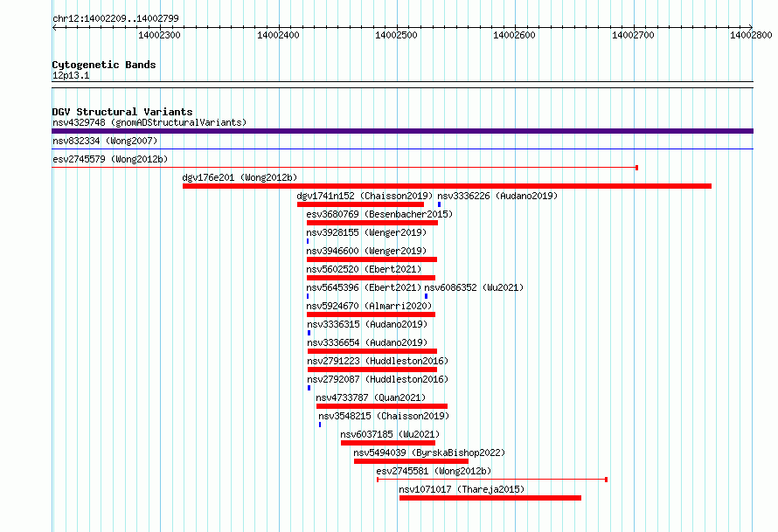Open nsv6086352 (Wu2021) label
The height and width of the screenshot is (532, 778).
(474, 287)
